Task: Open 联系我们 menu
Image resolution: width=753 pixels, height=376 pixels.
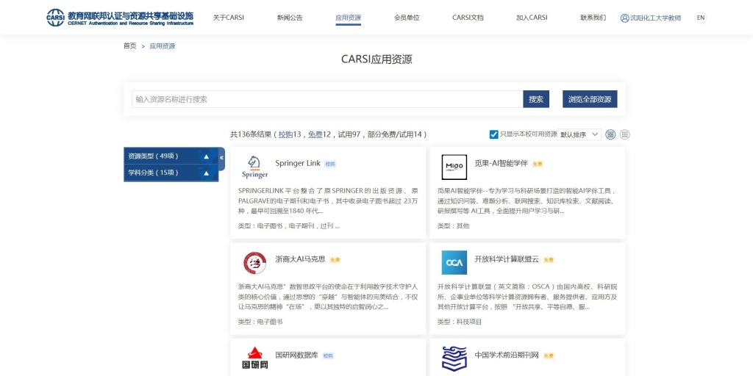Action: click(593, 18)
